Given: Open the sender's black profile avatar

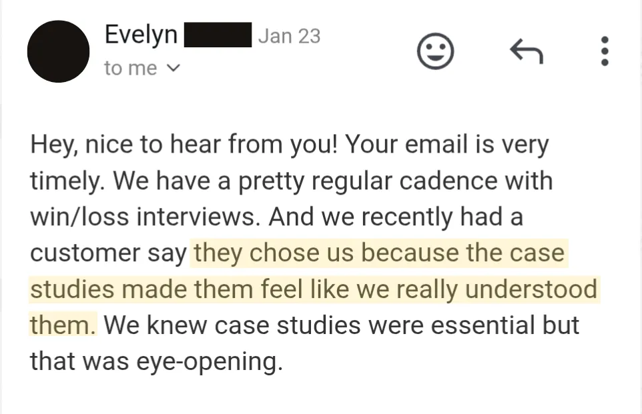Looking at the screenshot, I should tap(58, 51).
